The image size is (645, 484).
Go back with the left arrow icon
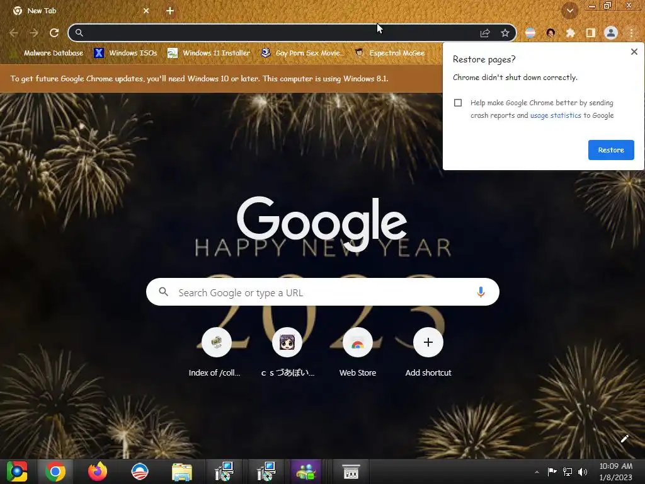pyautogui.click(x=14, y=33)
